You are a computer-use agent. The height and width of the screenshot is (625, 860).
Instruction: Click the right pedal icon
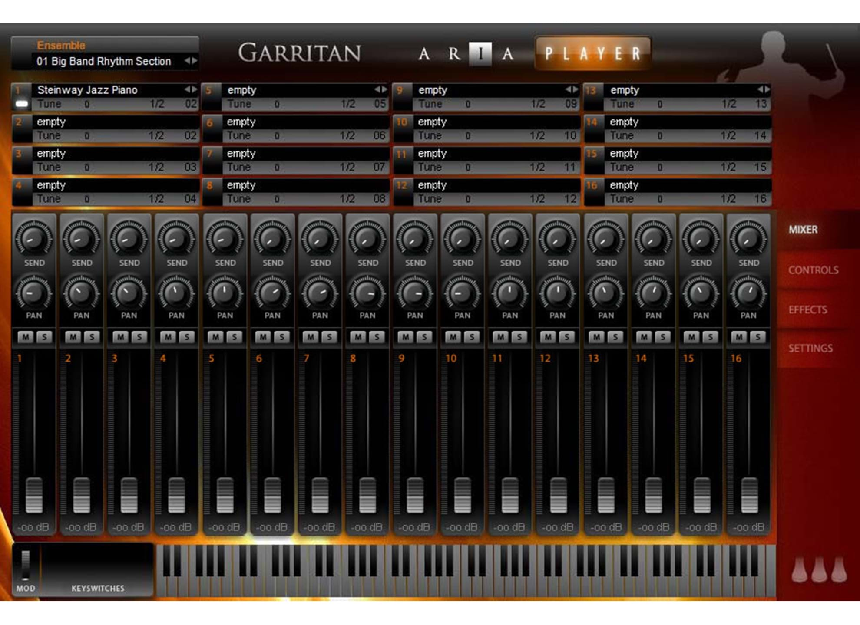click(839, 569)
